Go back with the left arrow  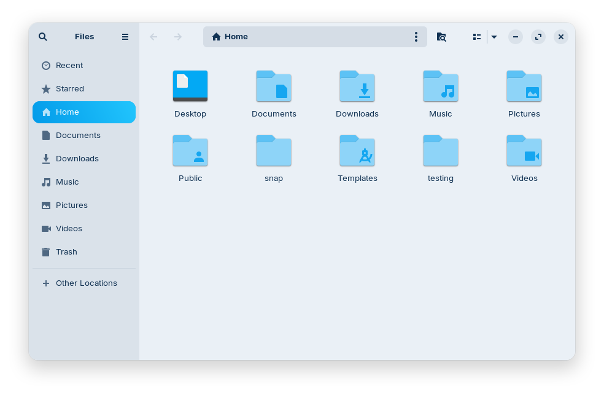153,37
